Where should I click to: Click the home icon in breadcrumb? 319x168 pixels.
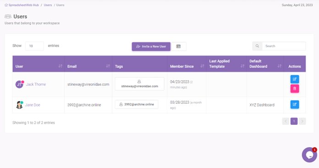pyautogui.click(x=6, y=5)
